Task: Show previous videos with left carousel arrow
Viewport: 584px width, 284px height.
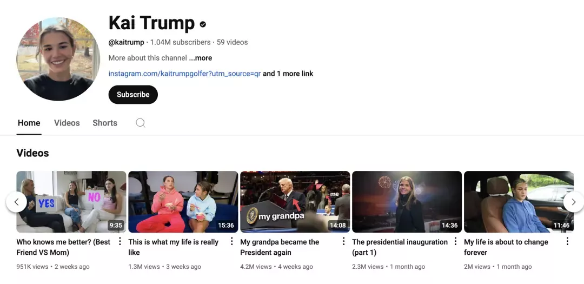Action: [x=16, y=202]
